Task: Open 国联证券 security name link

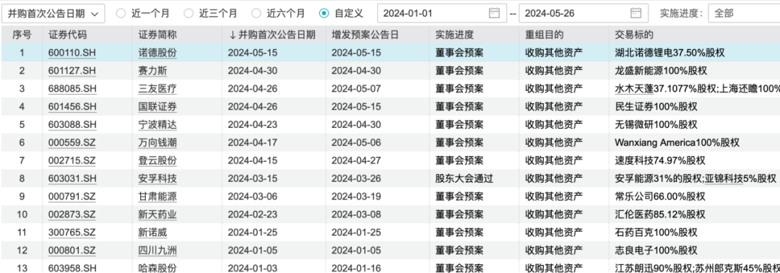Action: 157,106
